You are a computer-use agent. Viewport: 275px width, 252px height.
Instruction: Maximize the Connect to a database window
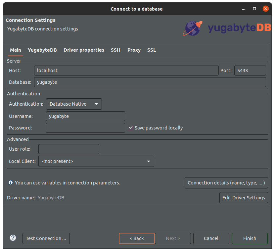[254, 9]
